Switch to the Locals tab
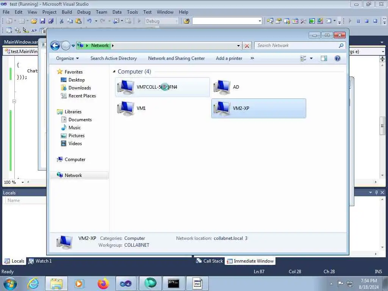The image size is (388, 291). coord(14,261)
